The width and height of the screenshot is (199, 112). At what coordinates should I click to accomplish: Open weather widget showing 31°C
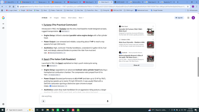157,110
